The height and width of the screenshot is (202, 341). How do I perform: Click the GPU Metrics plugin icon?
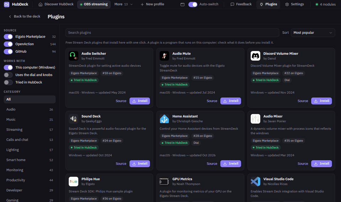click(x=164, y=181)
